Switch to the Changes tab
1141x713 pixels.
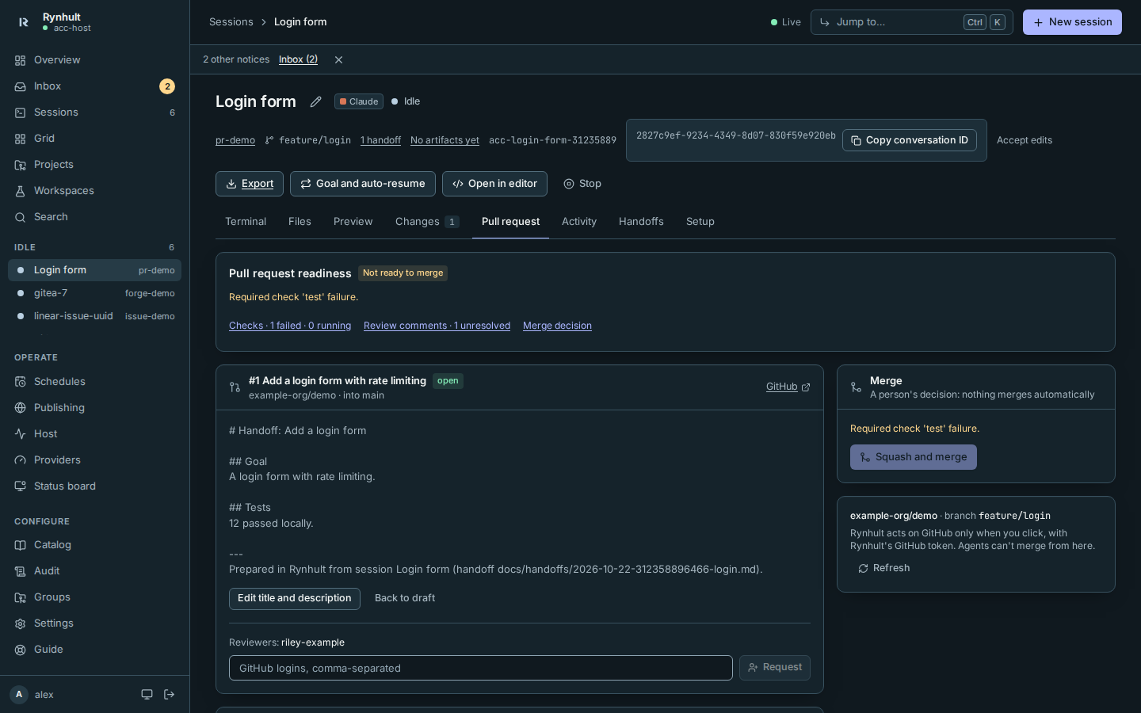427,222
